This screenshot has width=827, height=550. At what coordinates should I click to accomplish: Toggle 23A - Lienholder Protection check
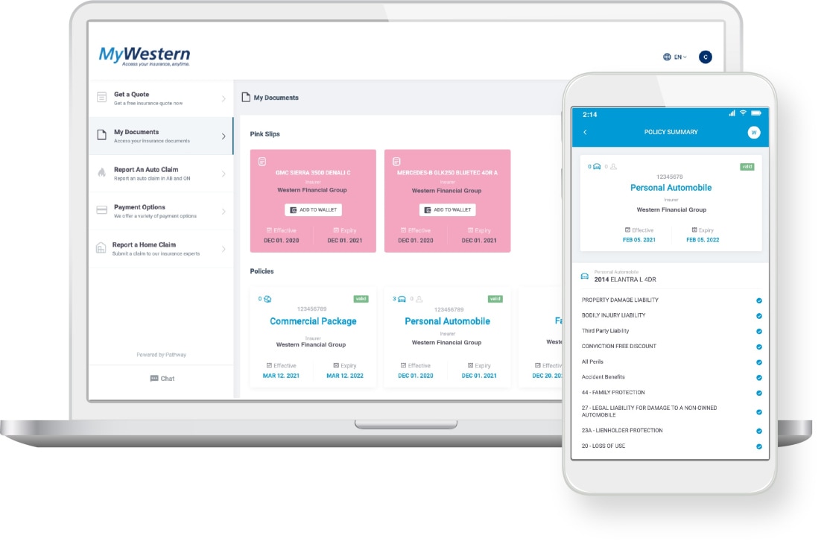759,431
